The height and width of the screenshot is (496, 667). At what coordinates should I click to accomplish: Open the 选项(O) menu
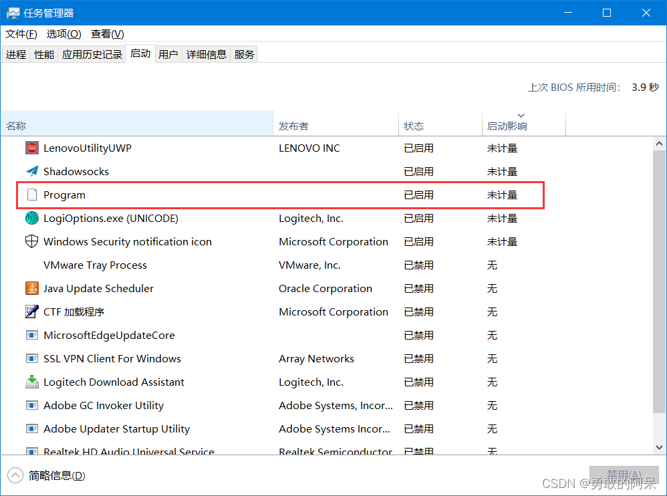coord(63,33)
